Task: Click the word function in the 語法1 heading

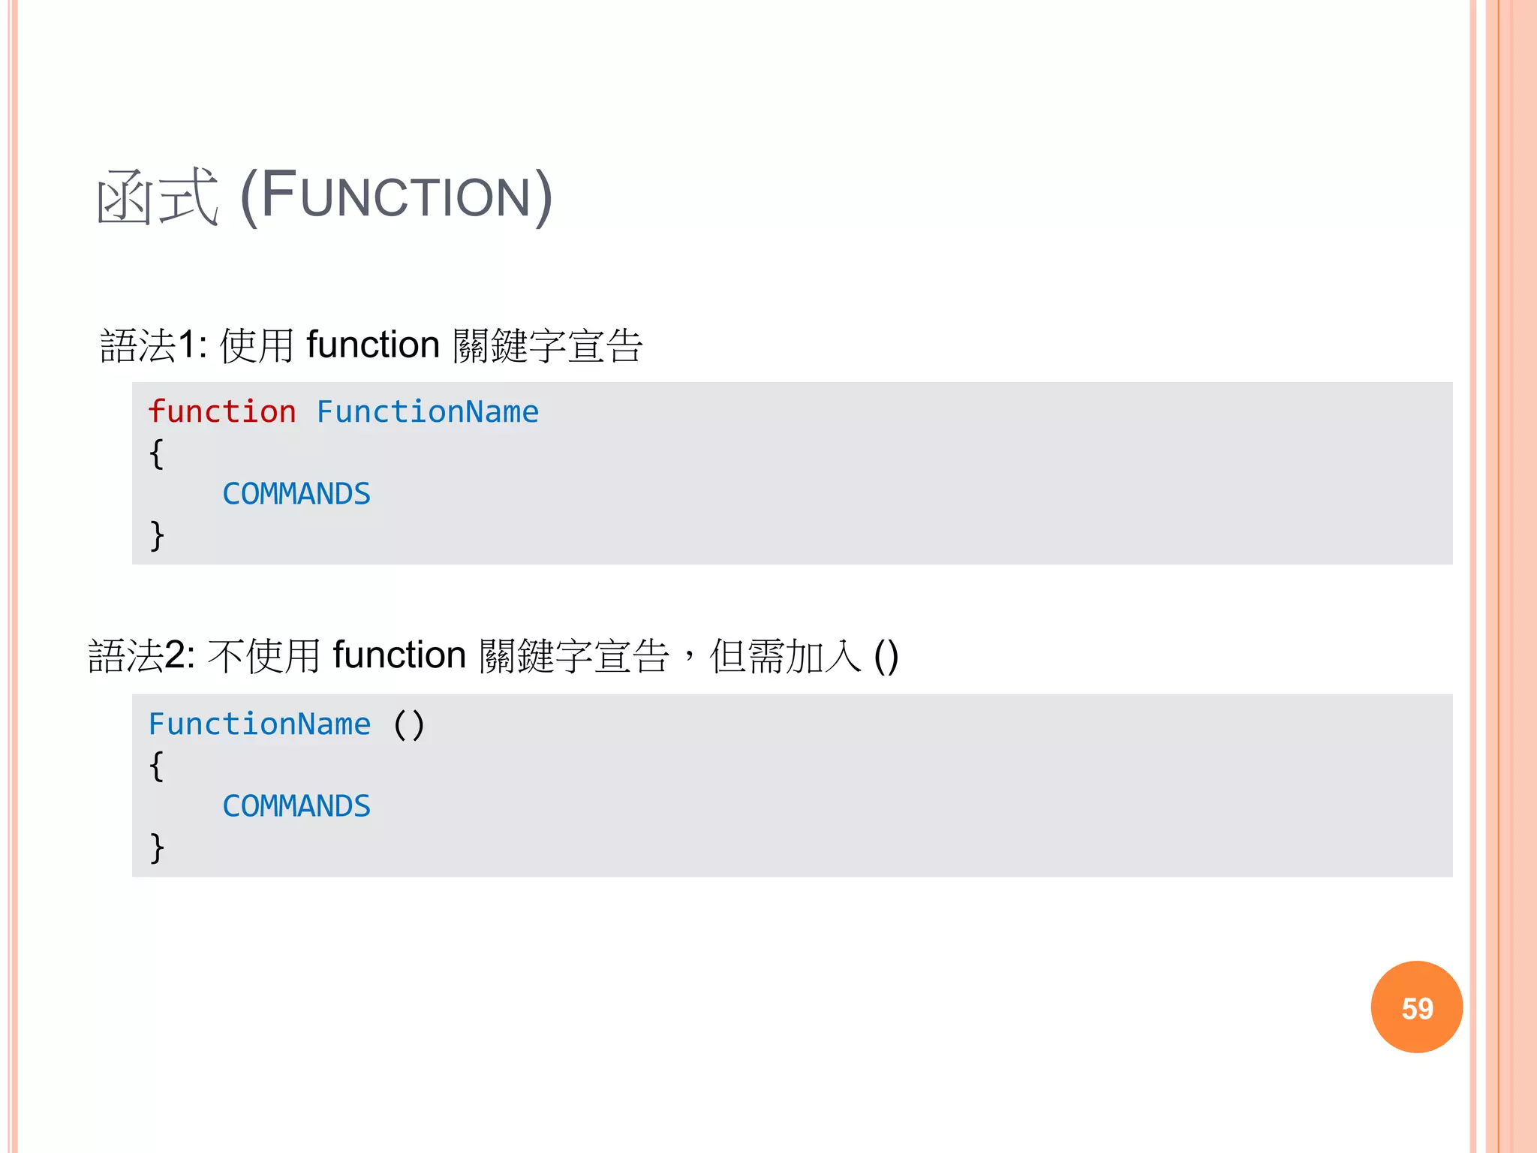Action: (373, 345)
